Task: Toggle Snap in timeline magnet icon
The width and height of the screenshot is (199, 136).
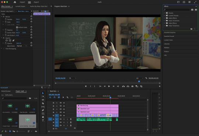Action: (55, 97)
